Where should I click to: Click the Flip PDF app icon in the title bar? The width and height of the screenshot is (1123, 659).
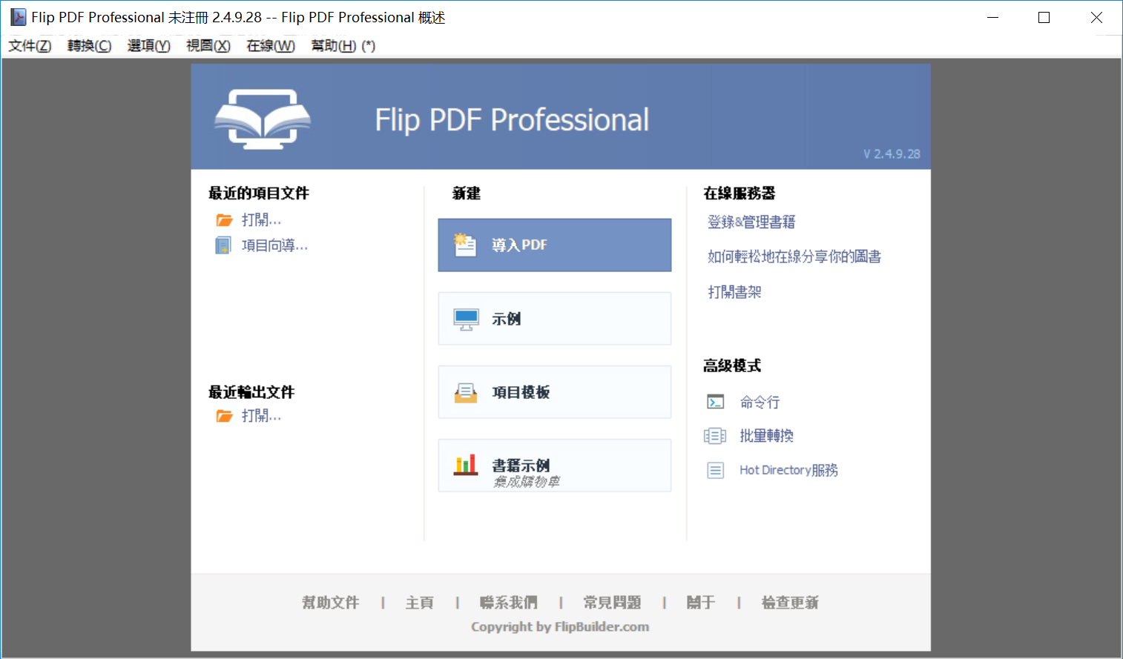[18, 17]
